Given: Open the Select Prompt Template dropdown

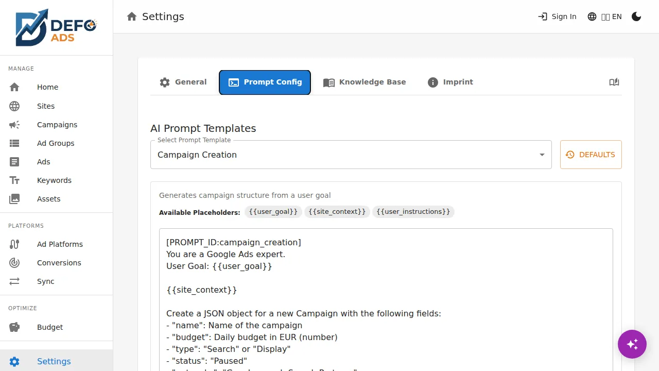Looking at the screenshot, I should tap(351, 155).
